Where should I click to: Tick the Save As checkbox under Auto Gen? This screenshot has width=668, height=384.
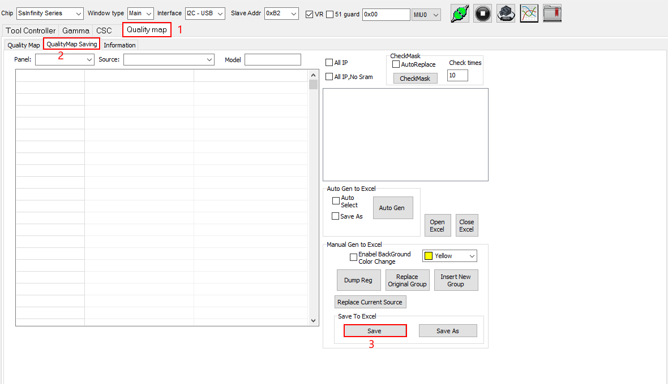point(335,216)
